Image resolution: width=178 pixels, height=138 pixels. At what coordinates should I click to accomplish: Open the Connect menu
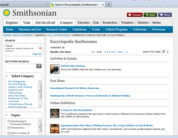click(x=66, y=23)
